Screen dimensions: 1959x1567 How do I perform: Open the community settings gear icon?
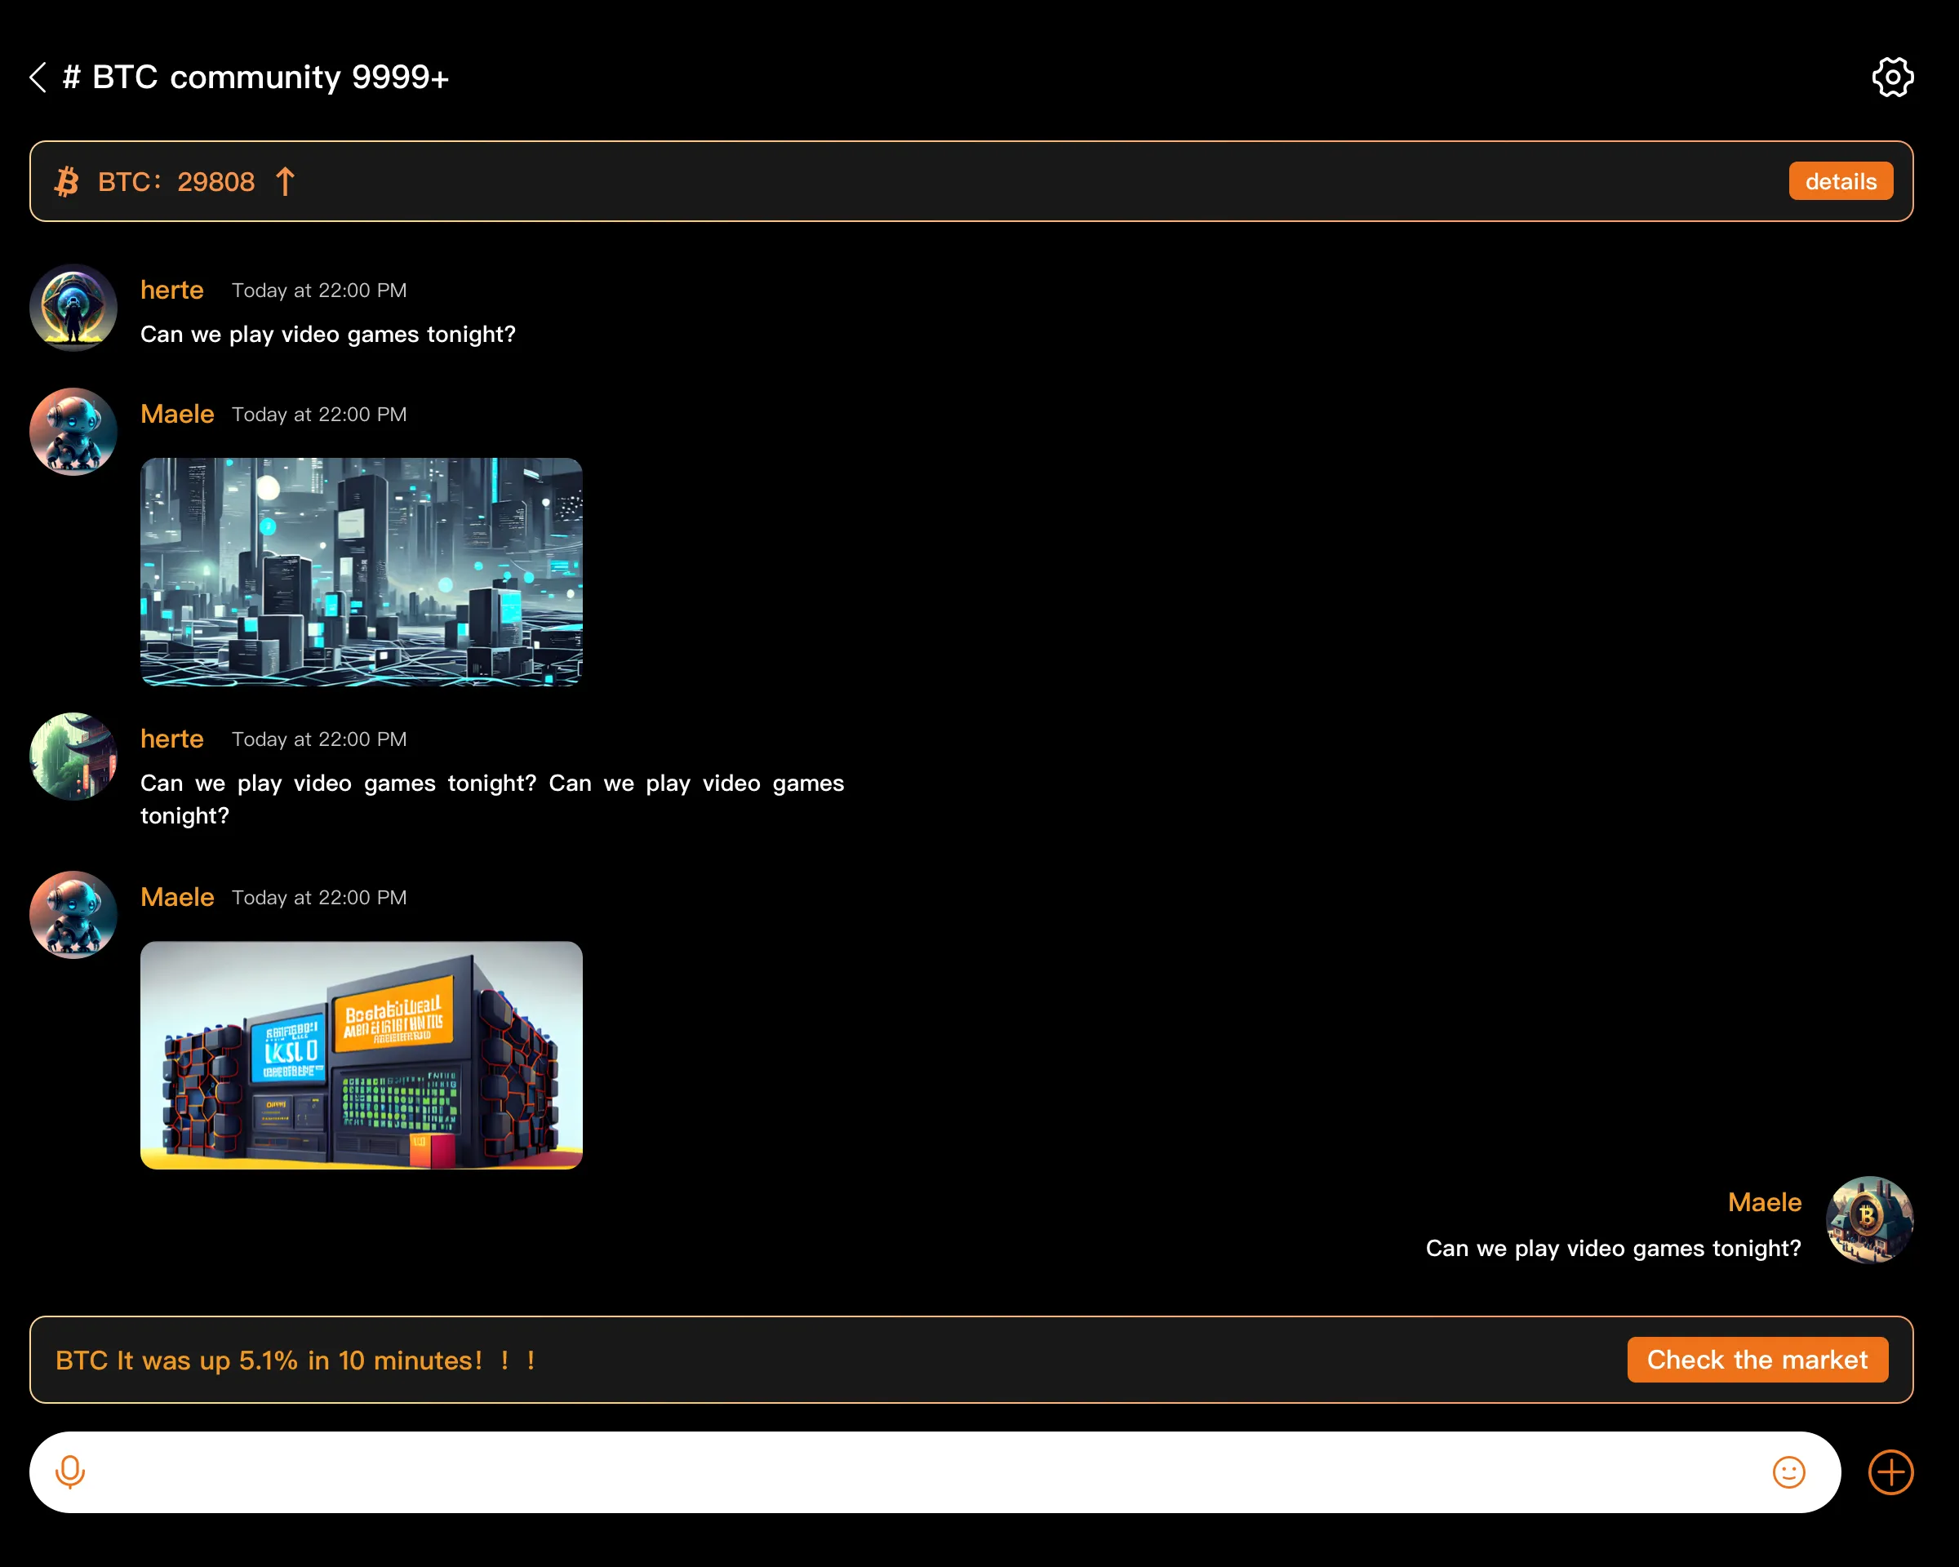(x=1892, y=77)
